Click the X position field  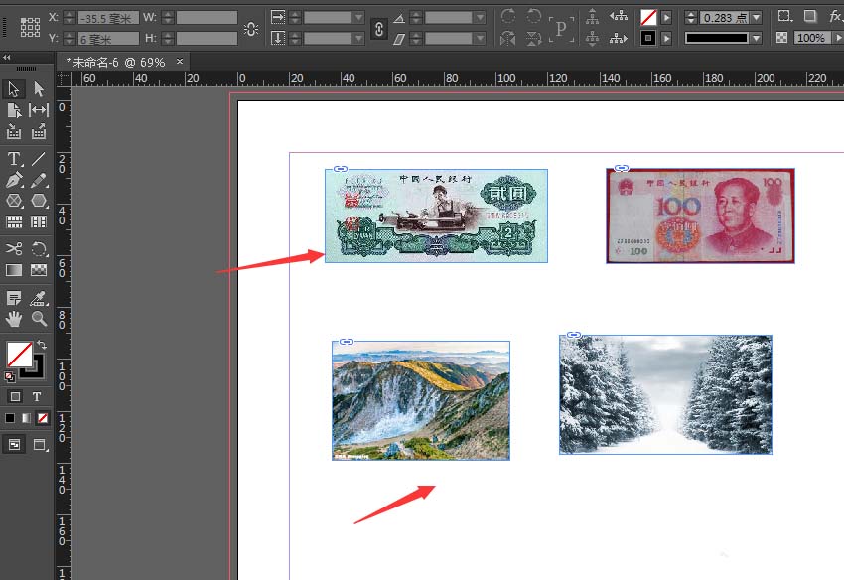108,18
